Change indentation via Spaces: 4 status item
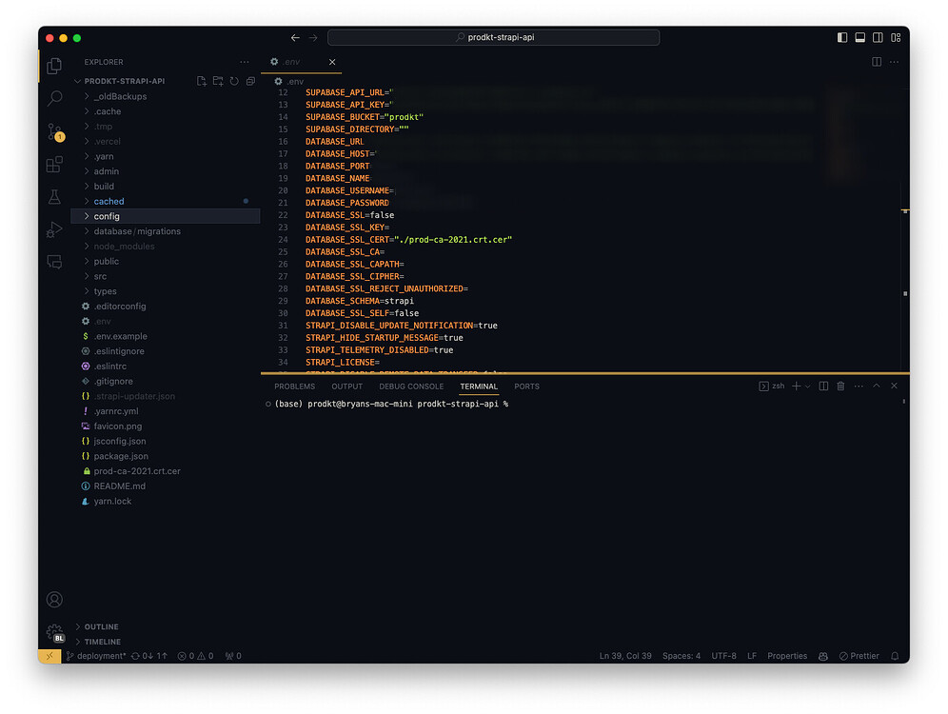The height and width of the screenshot is (714, 948). pyautogui.click(x=681, y=656)
